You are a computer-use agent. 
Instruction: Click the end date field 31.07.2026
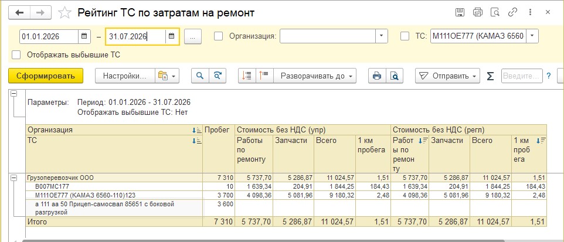point(135,36)
